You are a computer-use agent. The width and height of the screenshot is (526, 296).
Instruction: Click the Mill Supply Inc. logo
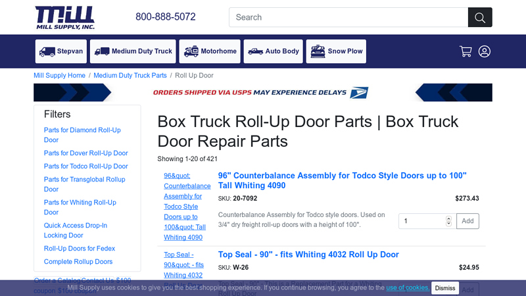click(64, 18)
